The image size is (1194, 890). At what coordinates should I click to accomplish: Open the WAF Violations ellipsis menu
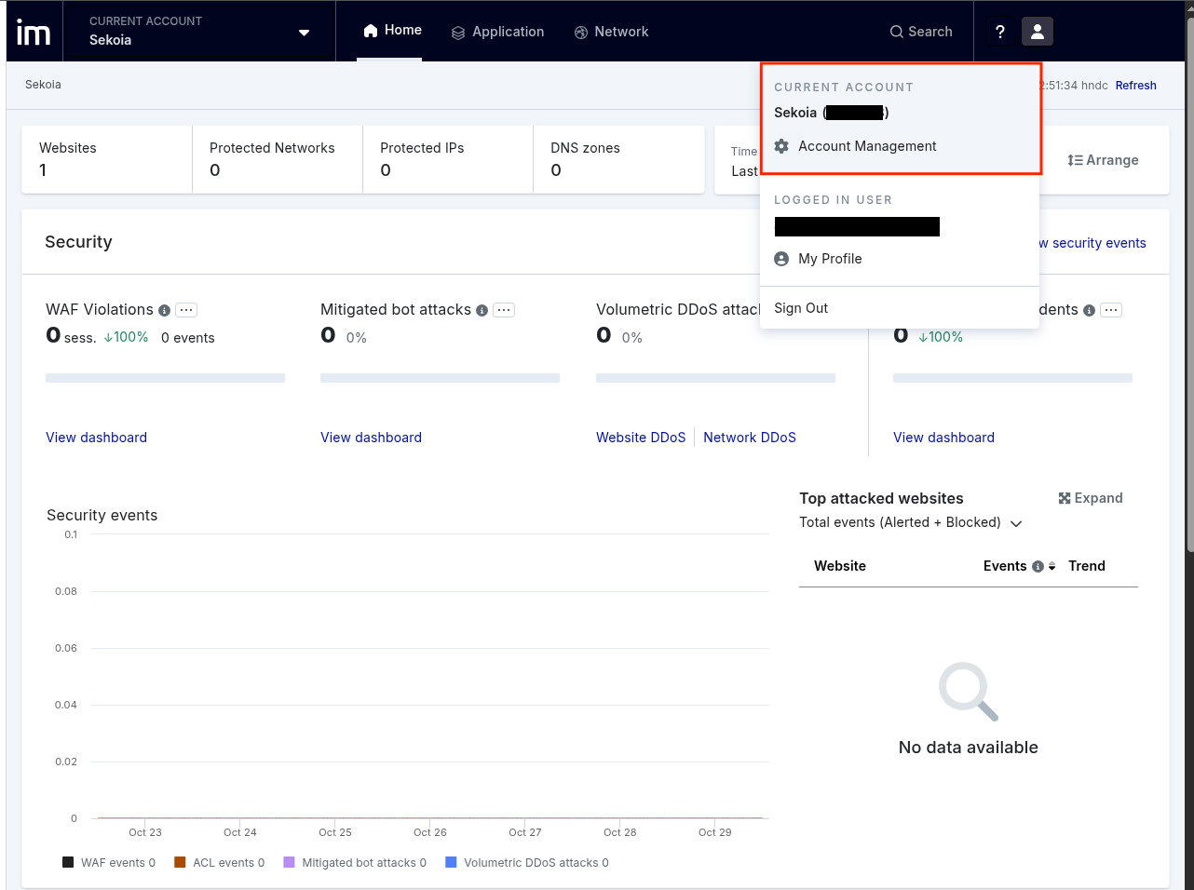pos(186,310)
